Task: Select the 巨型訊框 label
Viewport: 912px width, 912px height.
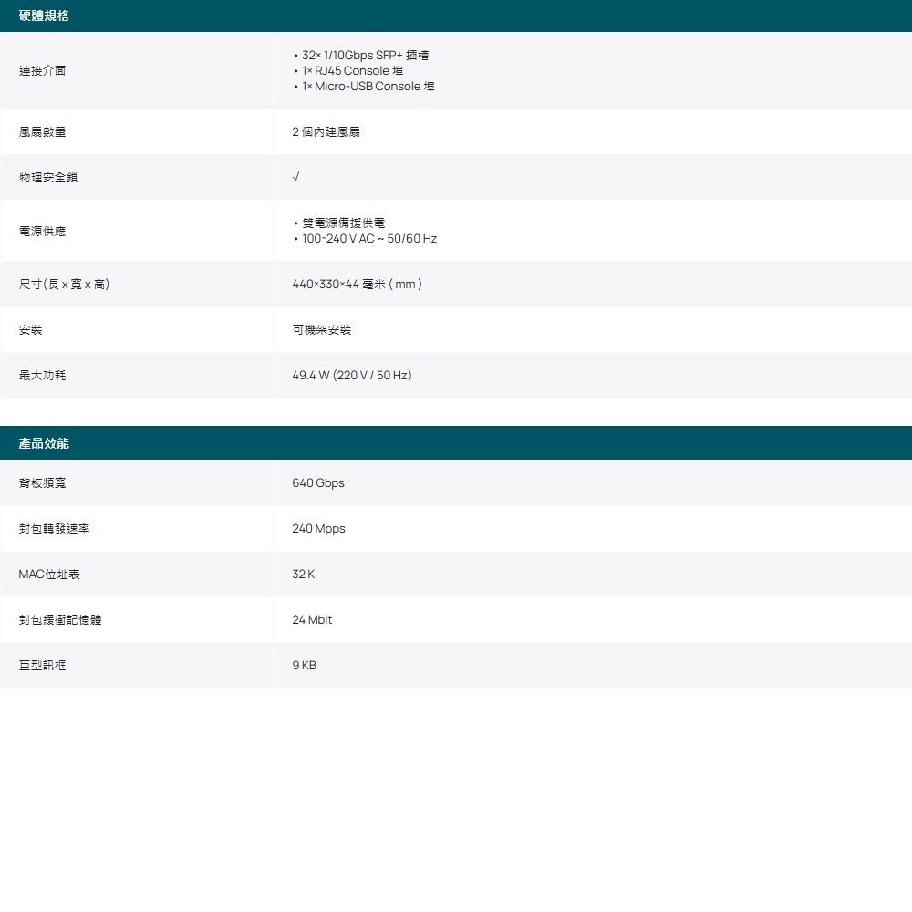Action: pyautogui.click(x=43, y=665)
